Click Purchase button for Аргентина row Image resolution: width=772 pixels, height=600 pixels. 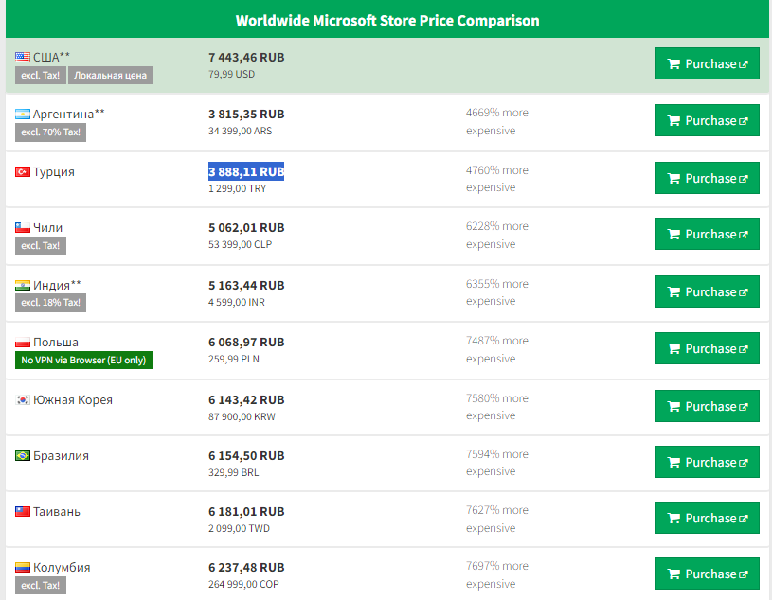tap(707, 120)
